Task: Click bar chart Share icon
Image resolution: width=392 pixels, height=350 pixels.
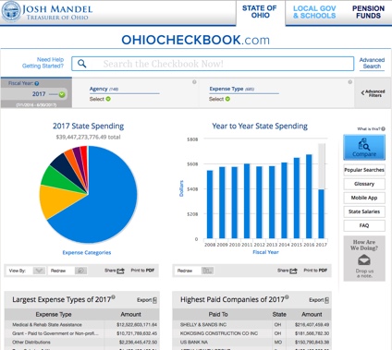Action: point(293,271)
